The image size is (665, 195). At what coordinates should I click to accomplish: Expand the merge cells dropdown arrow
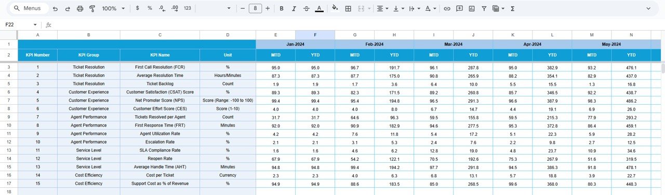(369, 9)
